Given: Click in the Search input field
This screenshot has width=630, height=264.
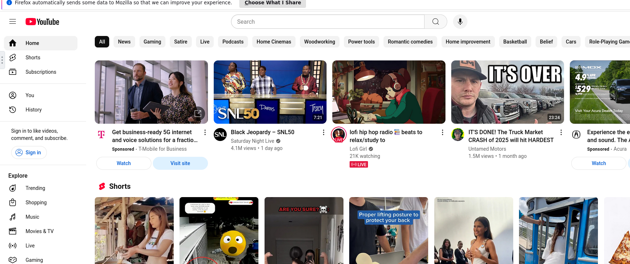Looking at the screenshot, I should click(x=328, y=22).
